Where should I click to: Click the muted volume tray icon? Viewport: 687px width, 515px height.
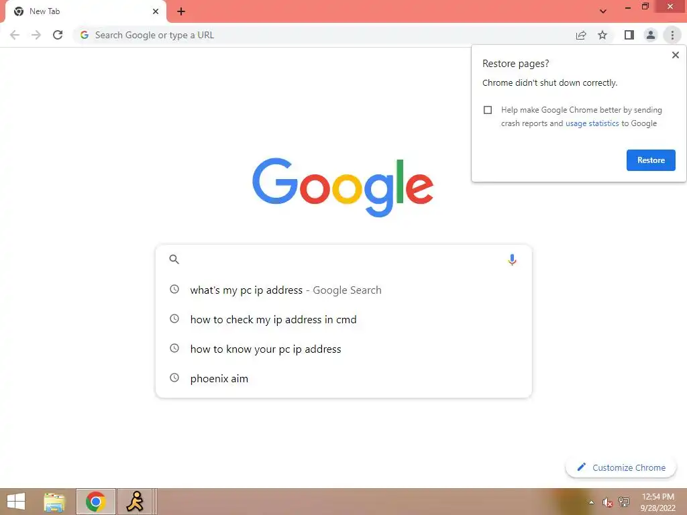click(x=607, y=502)
